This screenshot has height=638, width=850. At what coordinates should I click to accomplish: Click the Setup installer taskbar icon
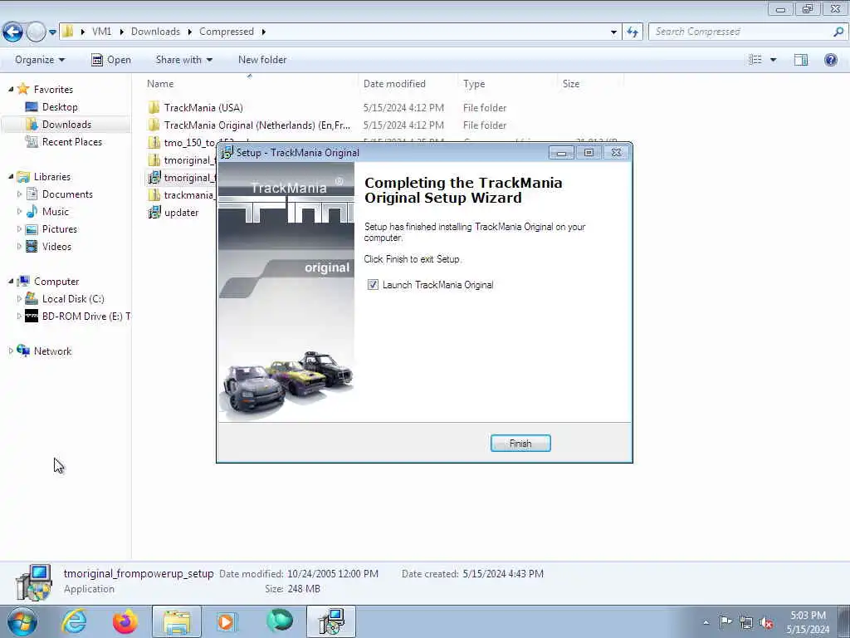(x=331, y=621)
